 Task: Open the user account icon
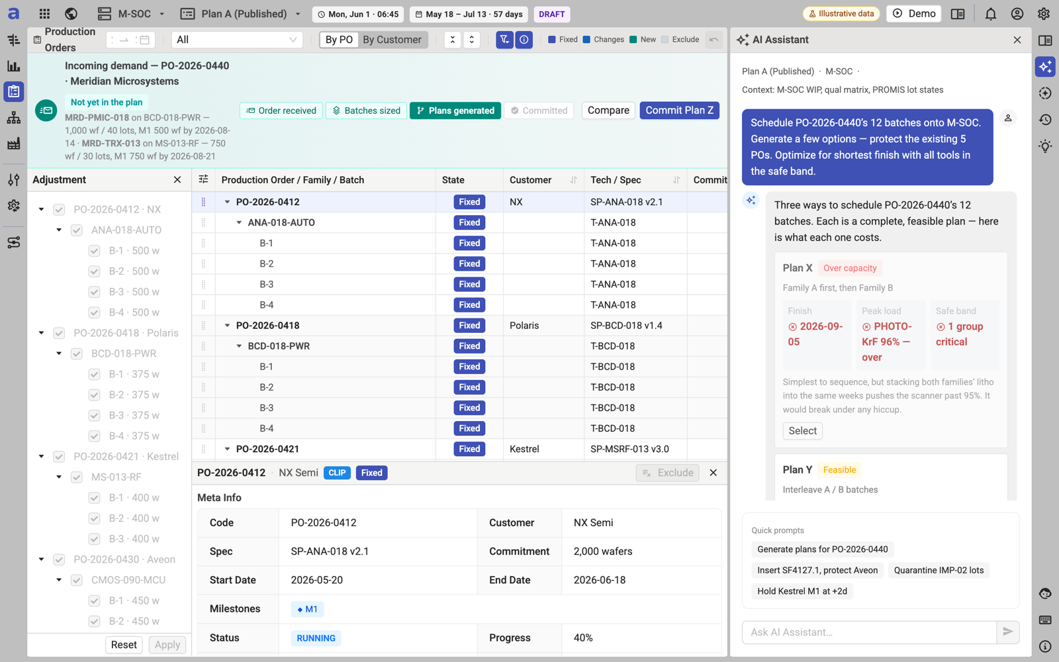[1017, 14]
